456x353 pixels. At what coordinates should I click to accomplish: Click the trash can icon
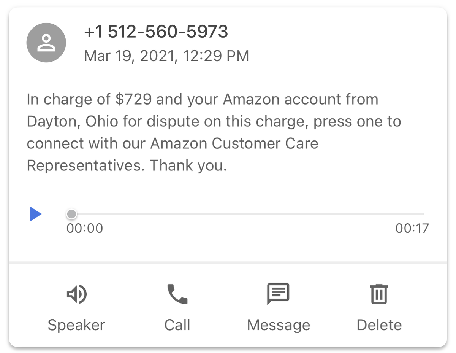(x=379, y=294)
